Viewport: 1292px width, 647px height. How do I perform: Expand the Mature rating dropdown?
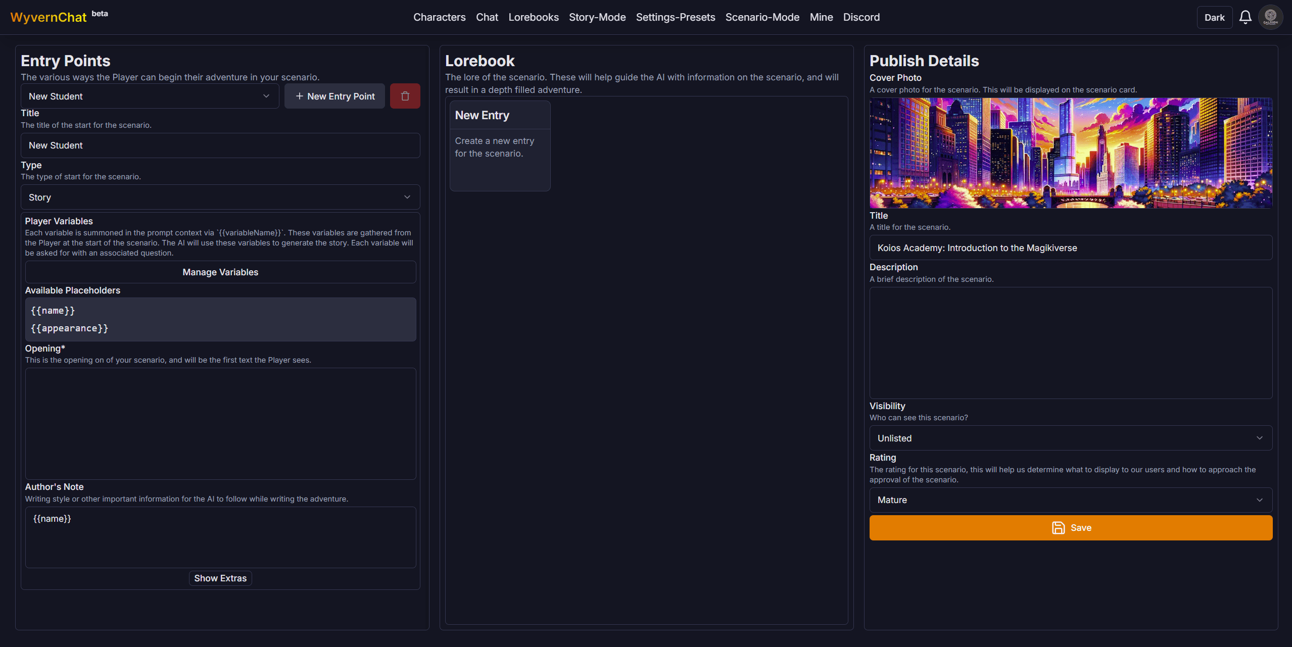pos(1071,500)
